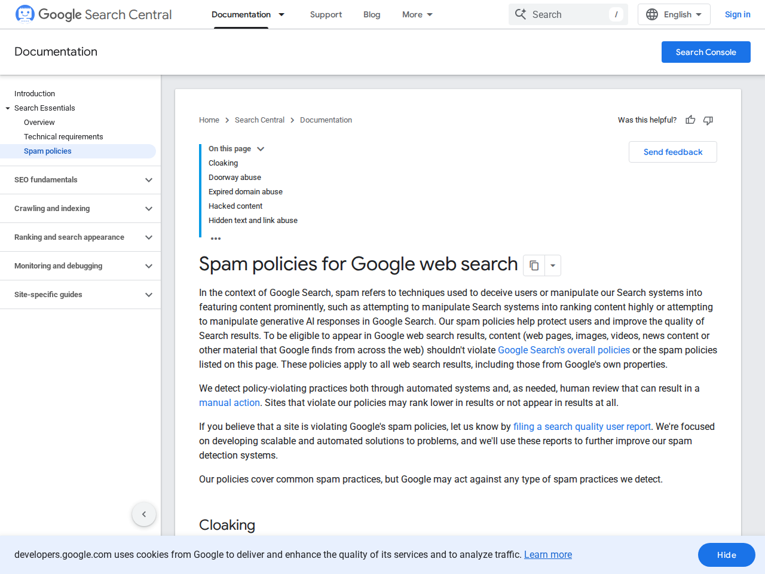Click the 'Spam policies for Google web search' heading
Image resolution: width=765 pixels, height=574 pixels.
[x=358, y=264]
